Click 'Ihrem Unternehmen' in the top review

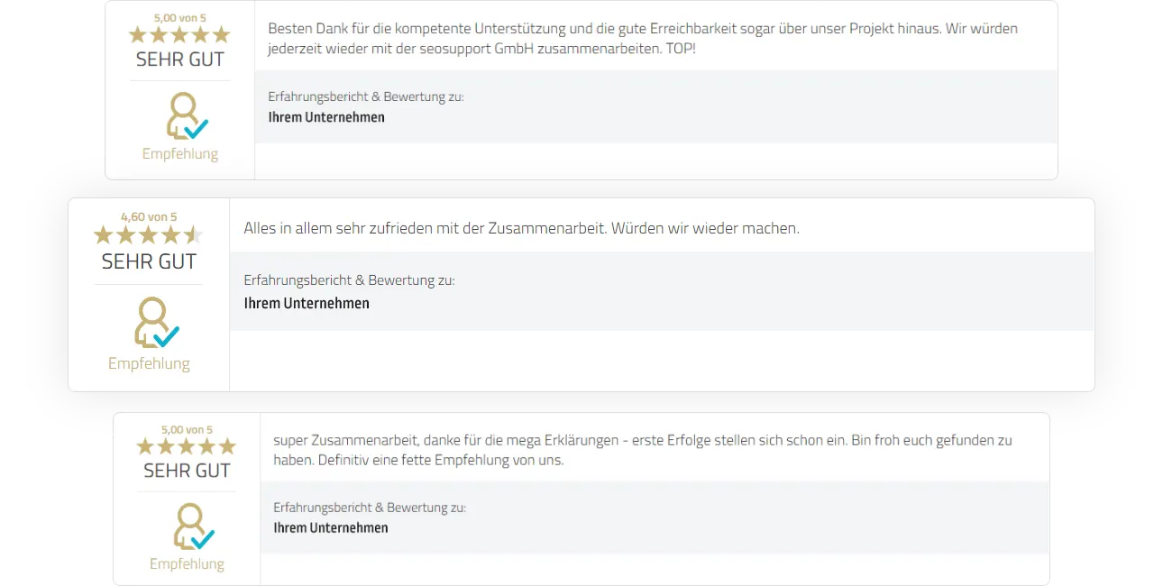tap(326, 117)
